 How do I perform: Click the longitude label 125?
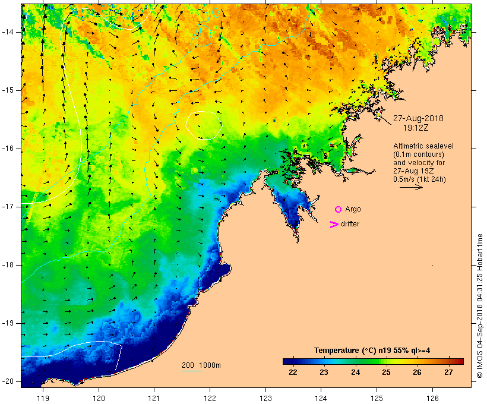[377, 398]
